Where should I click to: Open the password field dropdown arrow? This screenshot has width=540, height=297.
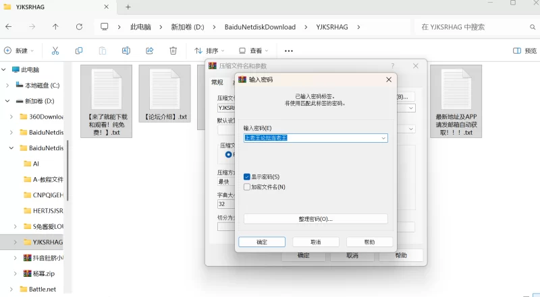click(x=383, y=138)
